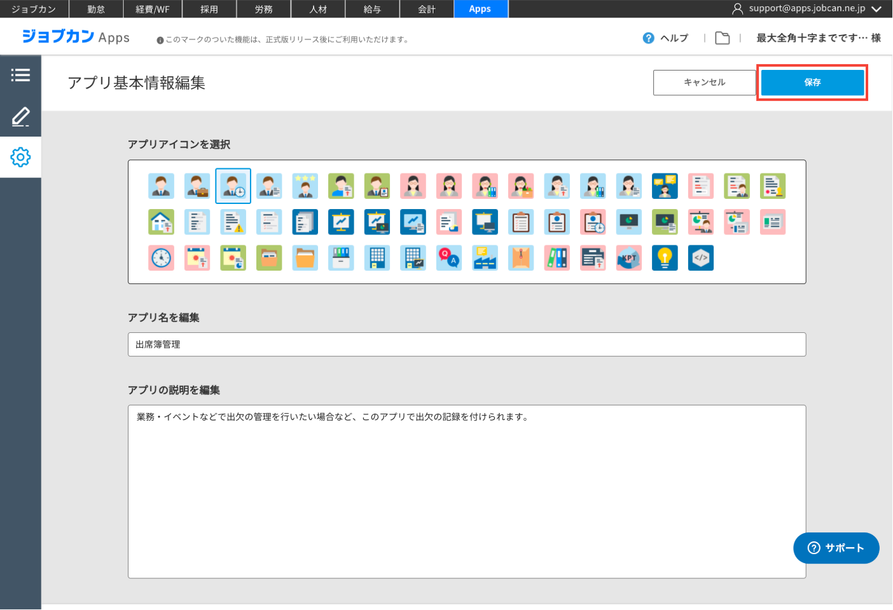Pick the house app icon
The width and height of the screenshot is (893, 610).
point(162,222)
